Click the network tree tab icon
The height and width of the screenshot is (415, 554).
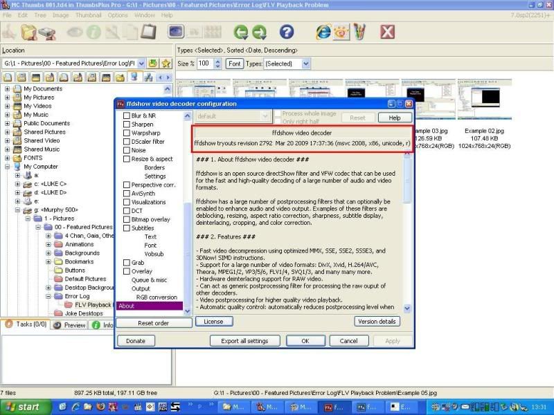pos(148,77)
